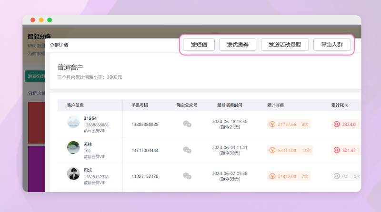Click the 13次 purchase count
Screen dimensions: 381x212
click(306, 150)
